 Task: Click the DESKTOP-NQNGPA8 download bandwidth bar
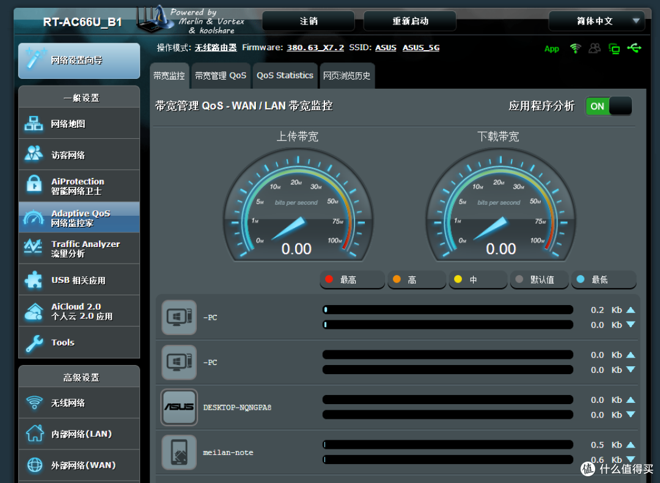pyautogui.click(x=448, y=415)
